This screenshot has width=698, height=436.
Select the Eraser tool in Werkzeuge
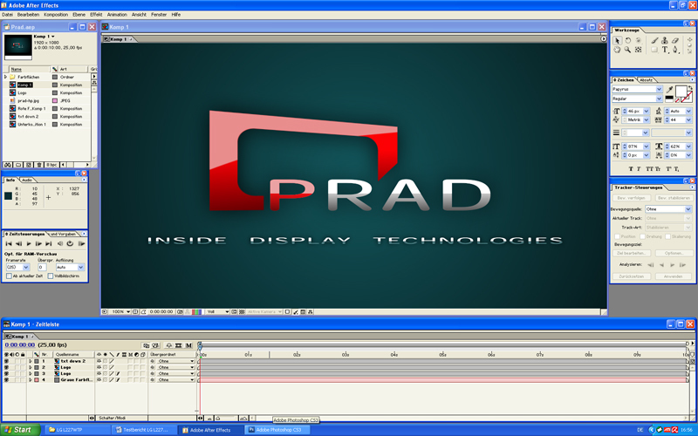(x=675, y=40)
